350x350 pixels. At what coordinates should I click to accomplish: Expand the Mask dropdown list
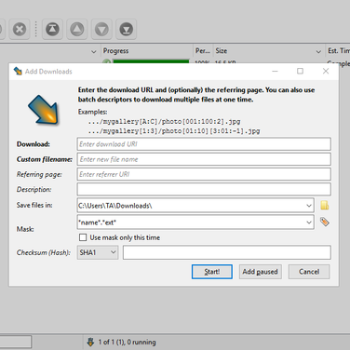pyautogui.click(x=309, y=222)
